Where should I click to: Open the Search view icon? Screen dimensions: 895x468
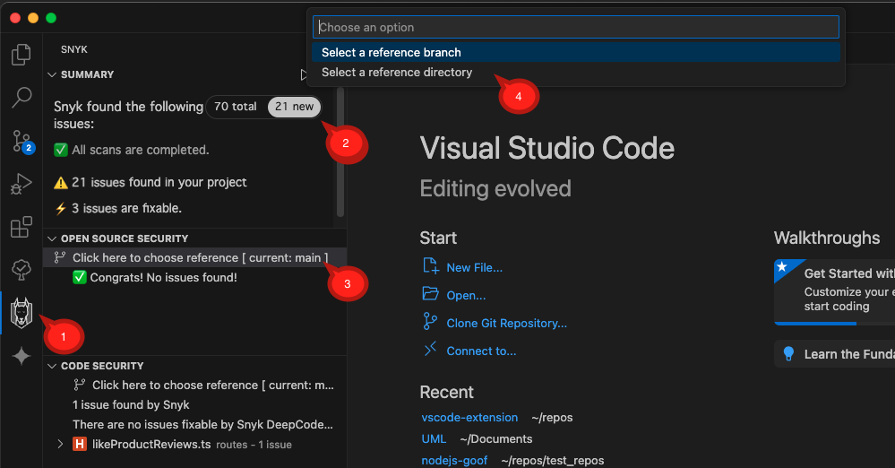(21, 98)
